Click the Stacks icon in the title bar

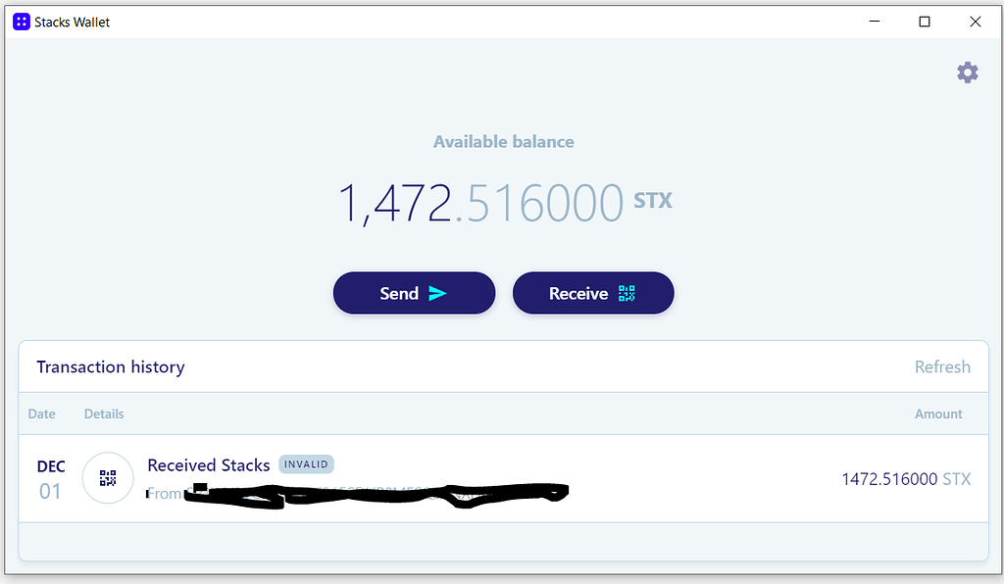[21, 21]
